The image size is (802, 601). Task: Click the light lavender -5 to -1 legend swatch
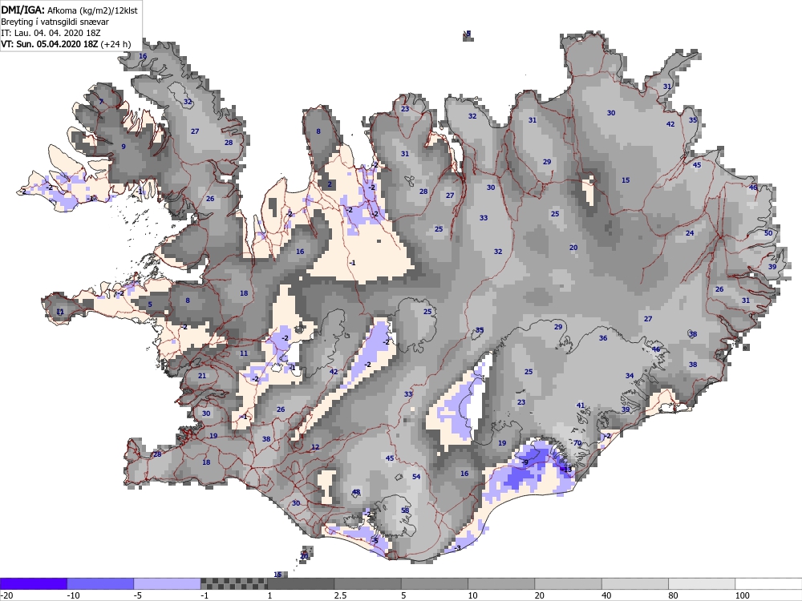pyautogui.click(x=168, y=583)
